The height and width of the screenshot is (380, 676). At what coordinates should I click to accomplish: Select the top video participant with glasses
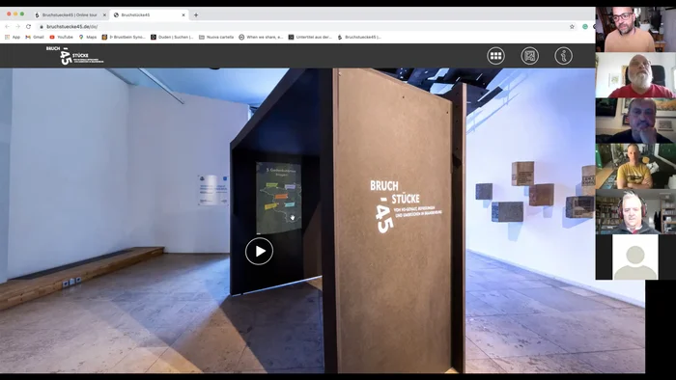point(635,29)
